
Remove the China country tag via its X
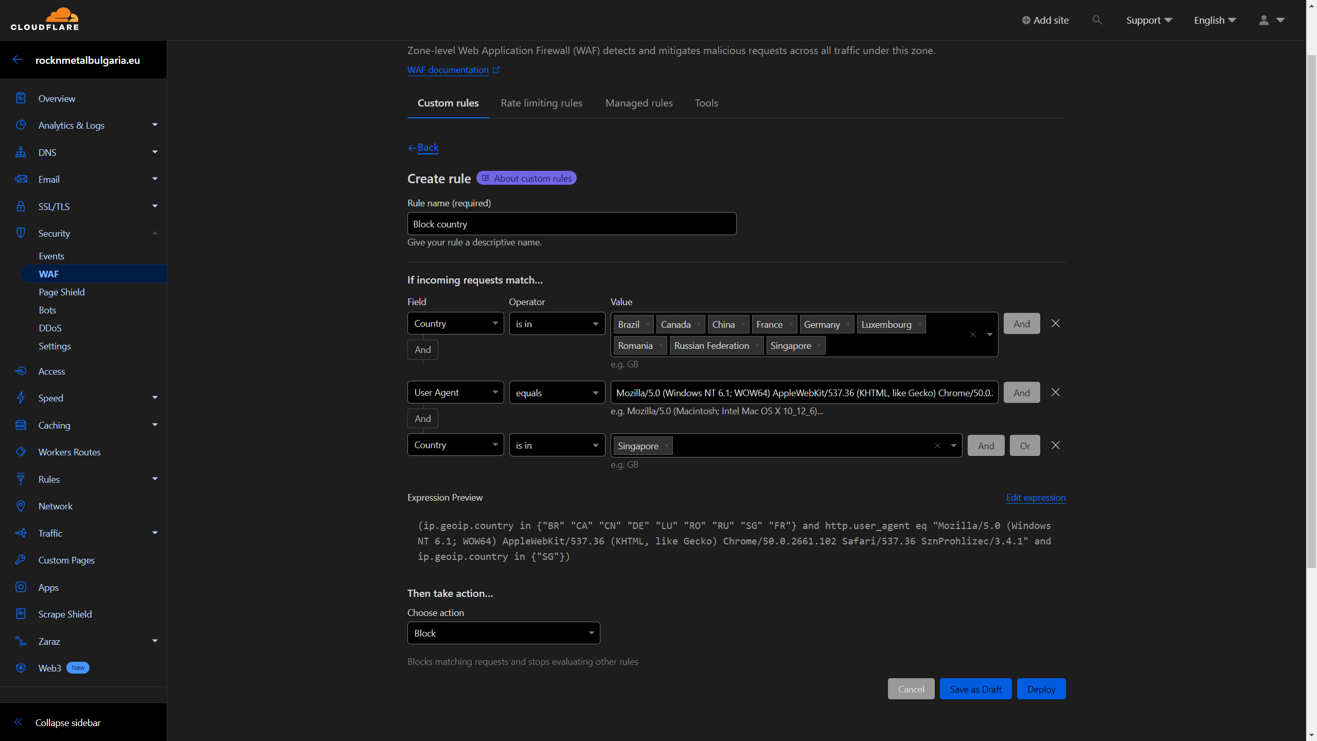click(742, 324)
